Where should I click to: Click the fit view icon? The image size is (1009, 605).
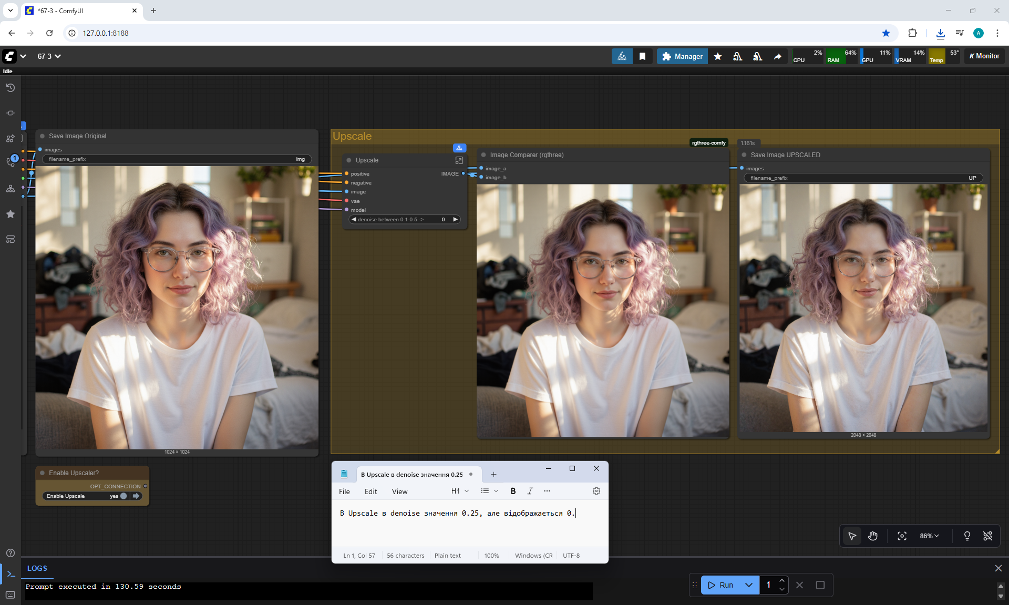(902, 536)
